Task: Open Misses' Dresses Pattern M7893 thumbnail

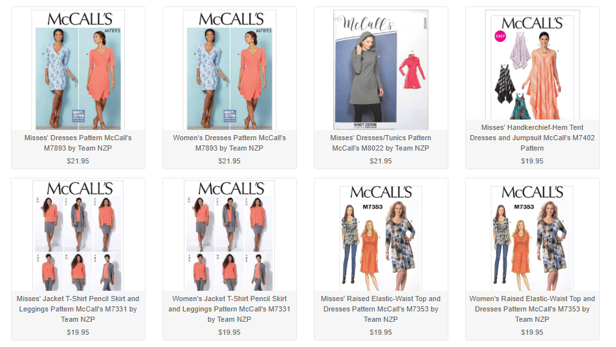Action: point(78,70)
